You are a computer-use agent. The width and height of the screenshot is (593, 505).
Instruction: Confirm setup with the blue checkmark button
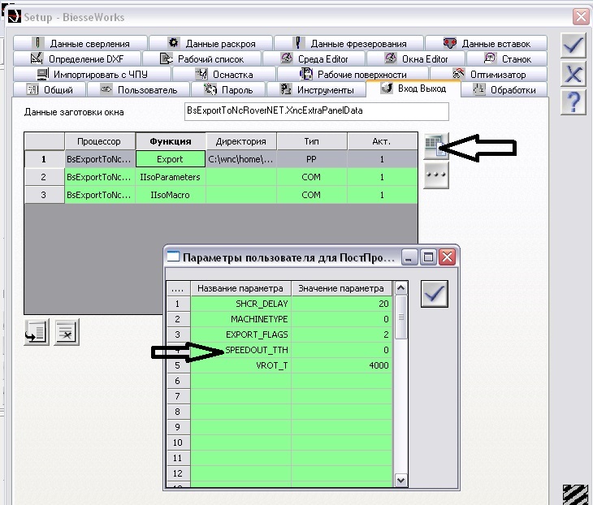pyautogui.click(x=574, y=45)
